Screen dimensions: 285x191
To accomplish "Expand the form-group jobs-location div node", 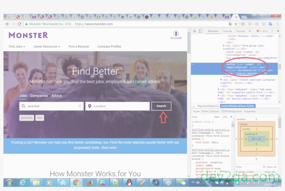I will tap(224, 46).
